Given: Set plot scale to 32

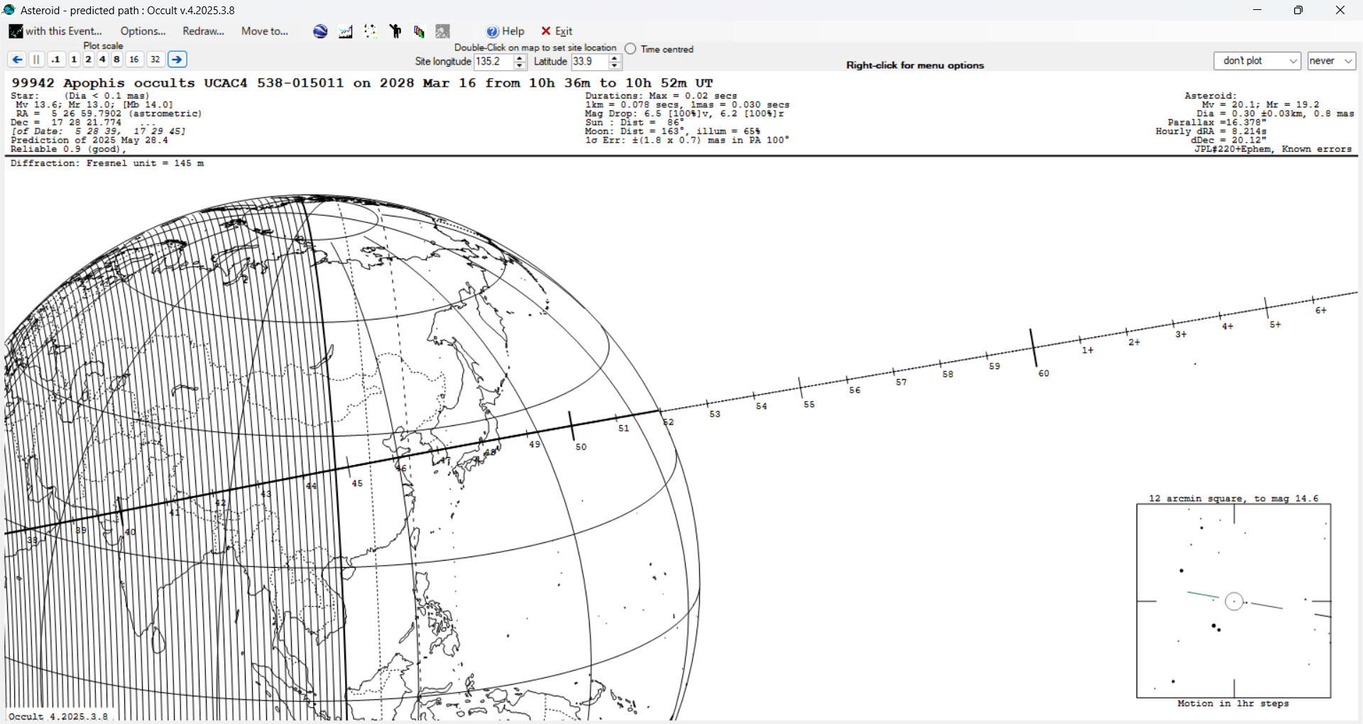Looking at the screenshot, I should pyautogui.click(x=155, y=60).
